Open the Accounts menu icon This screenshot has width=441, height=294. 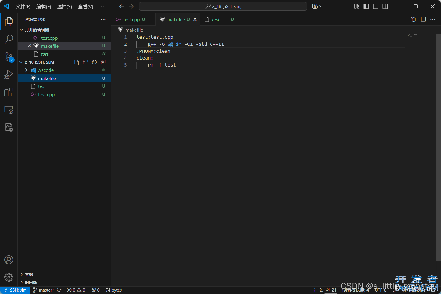coord(9,260)
